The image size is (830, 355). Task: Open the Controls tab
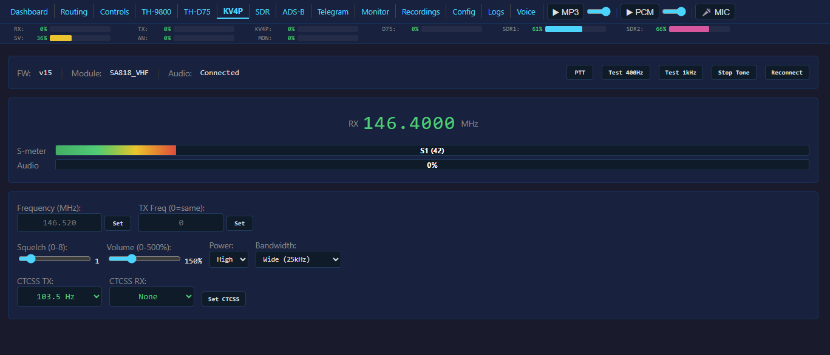tap(114, 12)
